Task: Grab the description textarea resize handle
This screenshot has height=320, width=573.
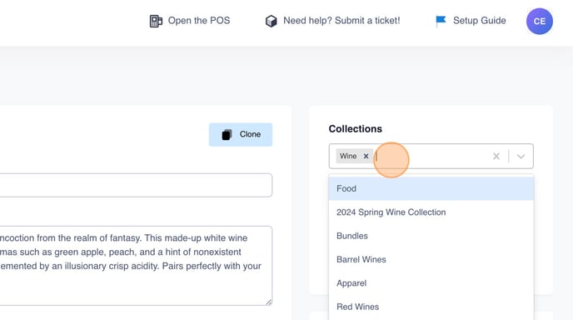Action: point(269,302)
